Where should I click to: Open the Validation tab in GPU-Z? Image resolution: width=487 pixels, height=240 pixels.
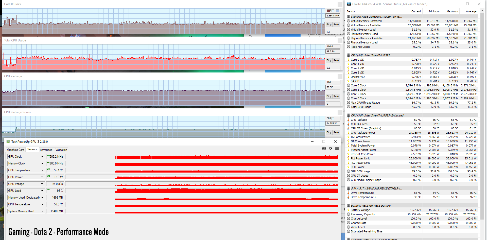[61, 150]
